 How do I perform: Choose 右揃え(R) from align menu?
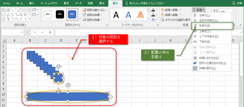(x=212, y=26)
